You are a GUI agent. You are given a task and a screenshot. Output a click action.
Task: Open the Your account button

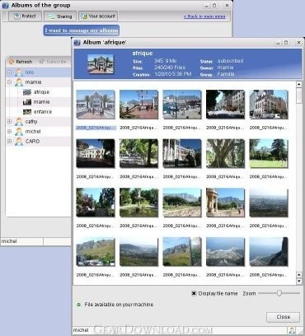[x=98, y=16]
